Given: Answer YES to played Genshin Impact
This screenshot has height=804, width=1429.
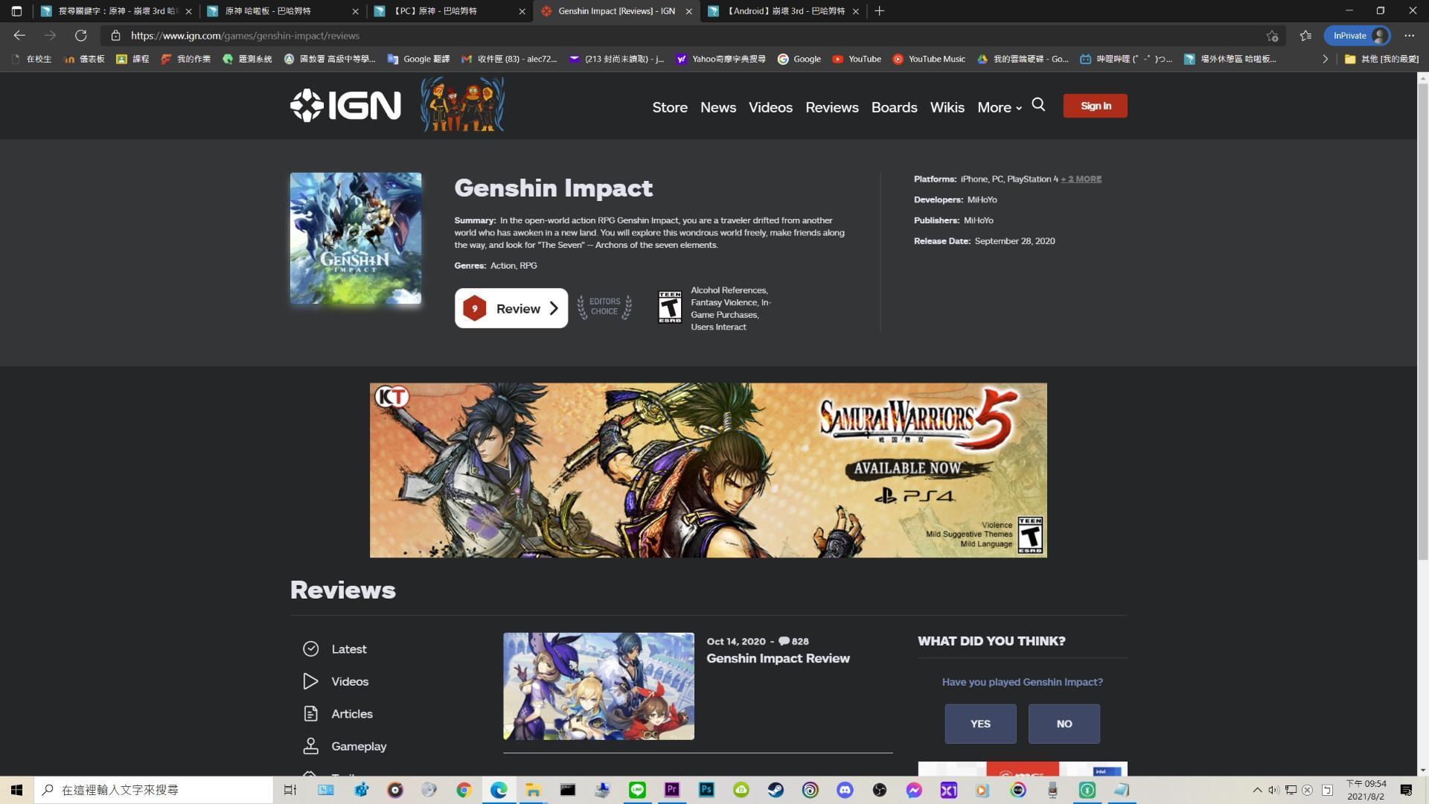Looking at the screenshot, I should coord(980,724).
